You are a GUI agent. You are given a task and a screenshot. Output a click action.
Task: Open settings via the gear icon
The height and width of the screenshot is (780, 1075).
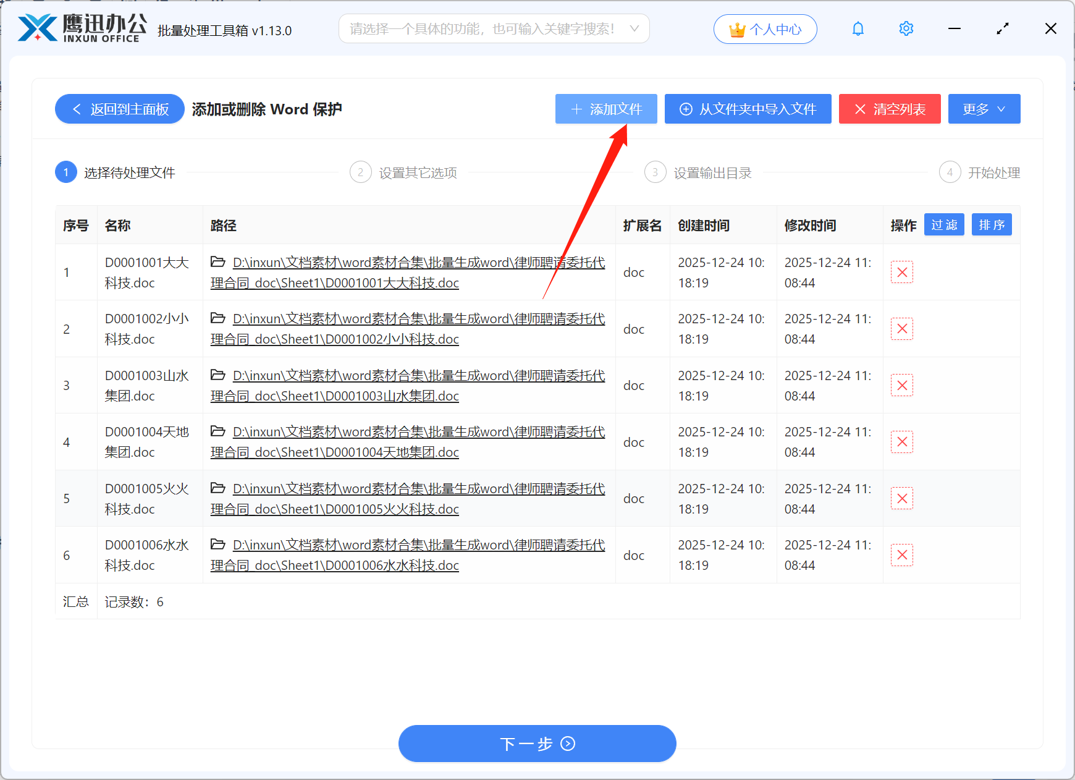click(906, 29)
